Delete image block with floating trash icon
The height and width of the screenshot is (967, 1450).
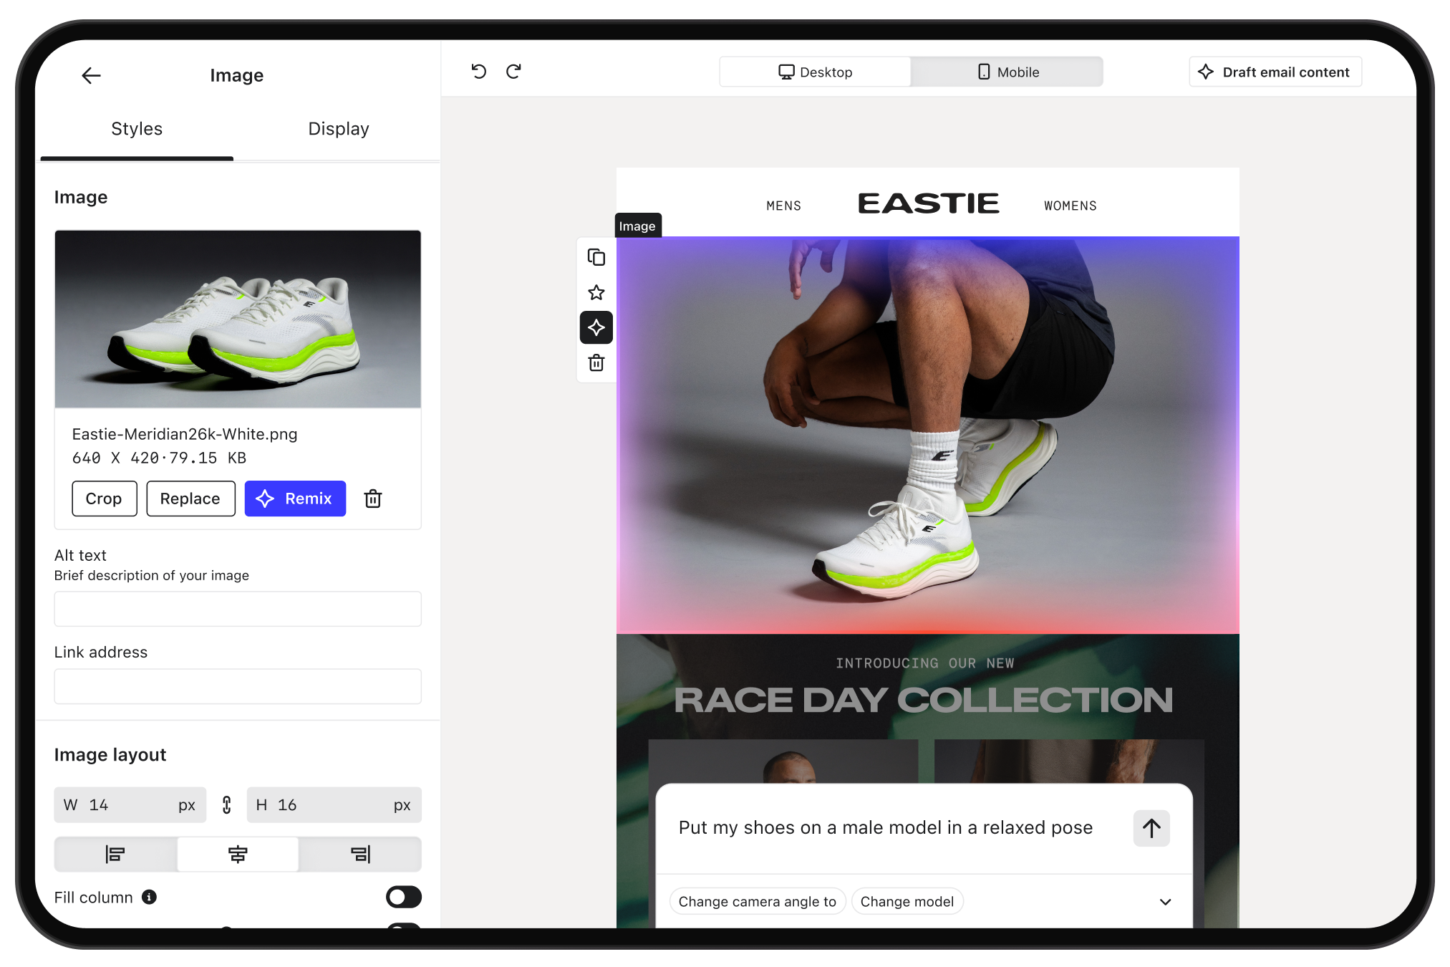[x=596, y=362]
